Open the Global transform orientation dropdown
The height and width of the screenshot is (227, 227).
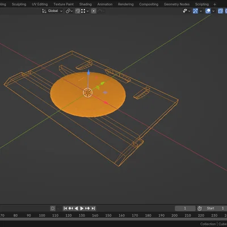(52, 11)
